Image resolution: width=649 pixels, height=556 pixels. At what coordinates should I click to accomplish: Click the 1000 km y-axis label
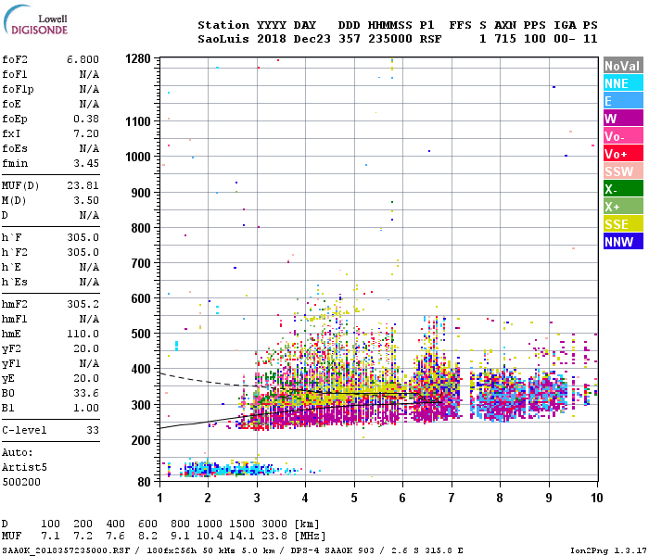point(138,157)
